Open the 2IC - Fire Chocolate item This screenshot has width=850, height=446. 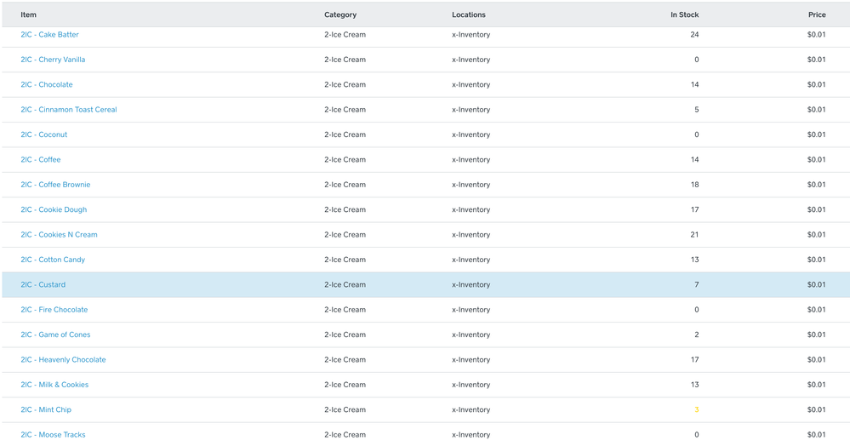click(54, 310)
